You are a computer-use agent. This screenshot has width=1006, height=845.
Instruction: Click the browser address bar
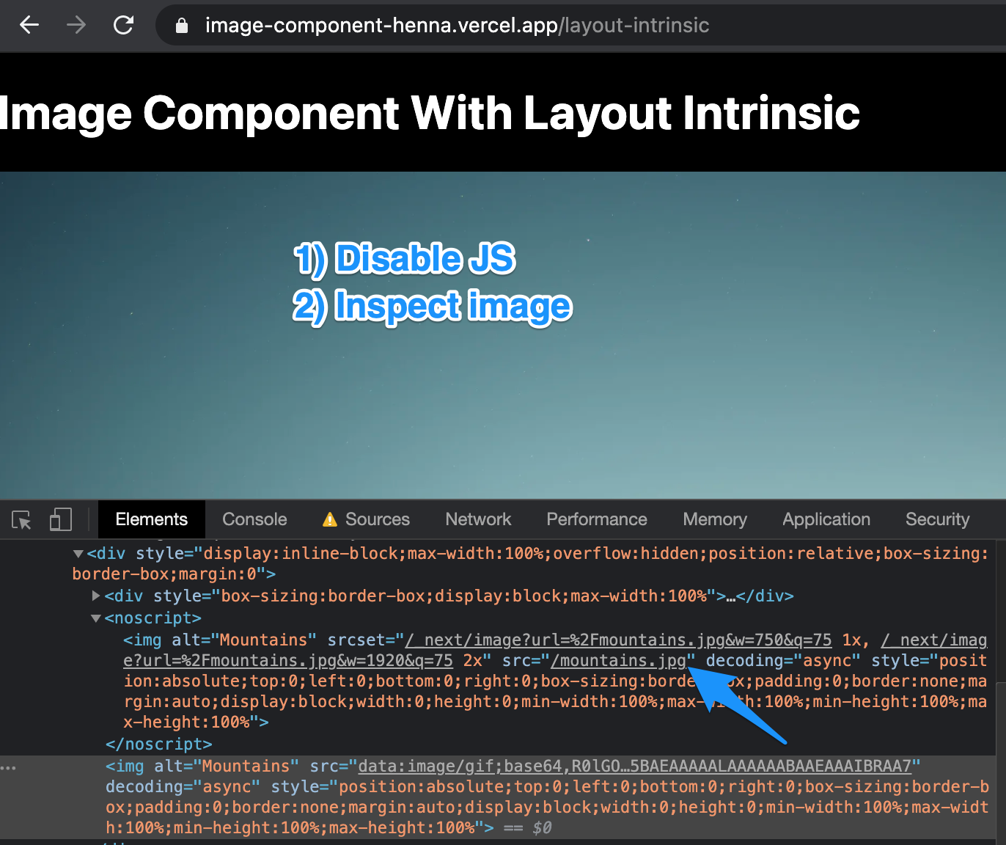pos(455,25)
